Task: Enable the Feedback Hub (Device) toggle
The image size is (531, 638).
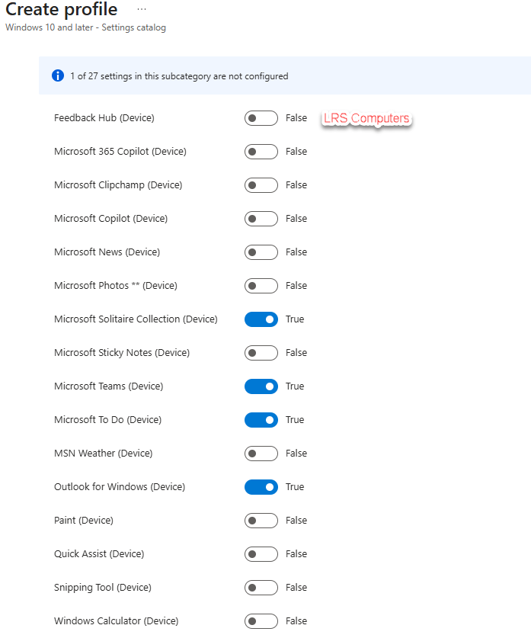Action: pos(261,118)
